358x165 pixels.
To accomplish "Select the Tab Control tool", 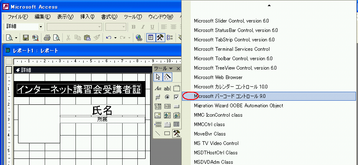I will pyautogui.click(x=167, y=124).
